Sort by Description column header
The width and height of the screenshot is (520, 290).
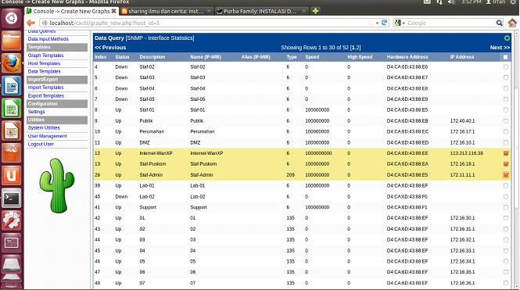tap(152, 57)
